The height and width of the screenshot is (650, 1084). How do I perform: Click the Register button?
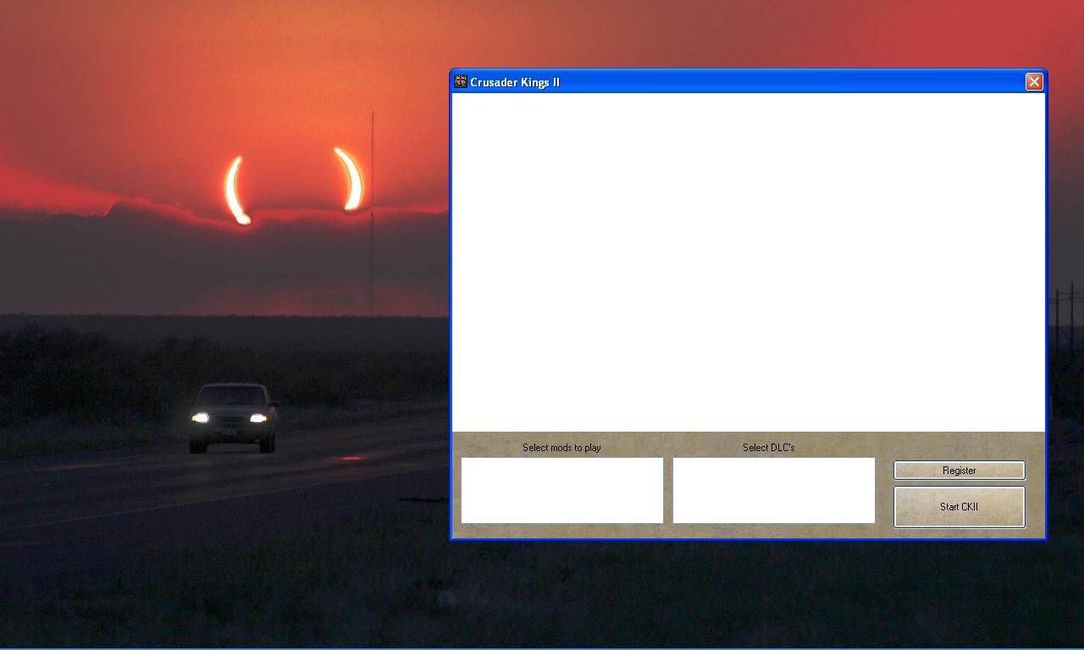tap(960, 471)
